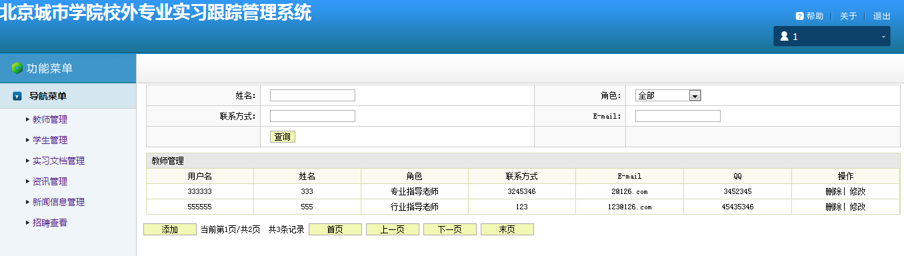Viewport: 904px width, 256px height.
Task: Open 学生管理 in the navigation menu
Action: click(x=50, y=140)
